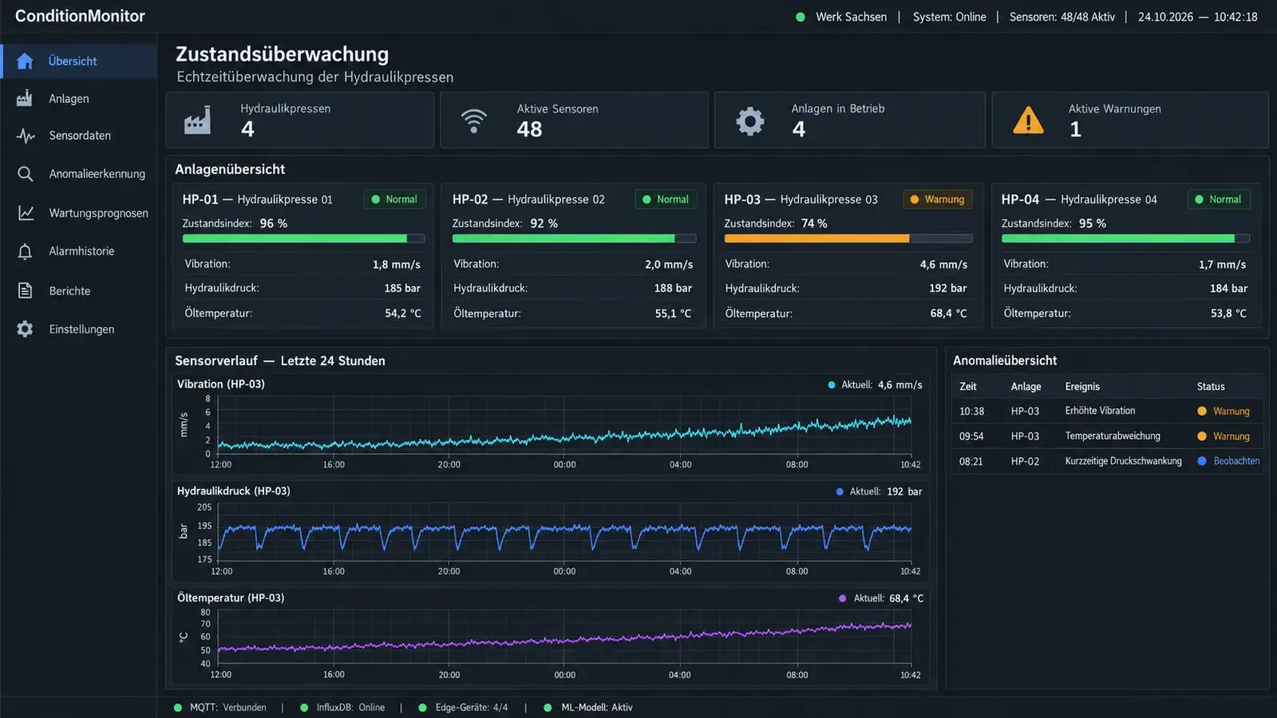The image size is (1277, 718).
Task: Click the Aktive Warnungen triangle icon
Action: (1028, 120)
